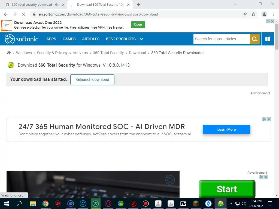Open the Chrome three-dot menu
This screenshot has width=279, height=209.
coord(273,14)
